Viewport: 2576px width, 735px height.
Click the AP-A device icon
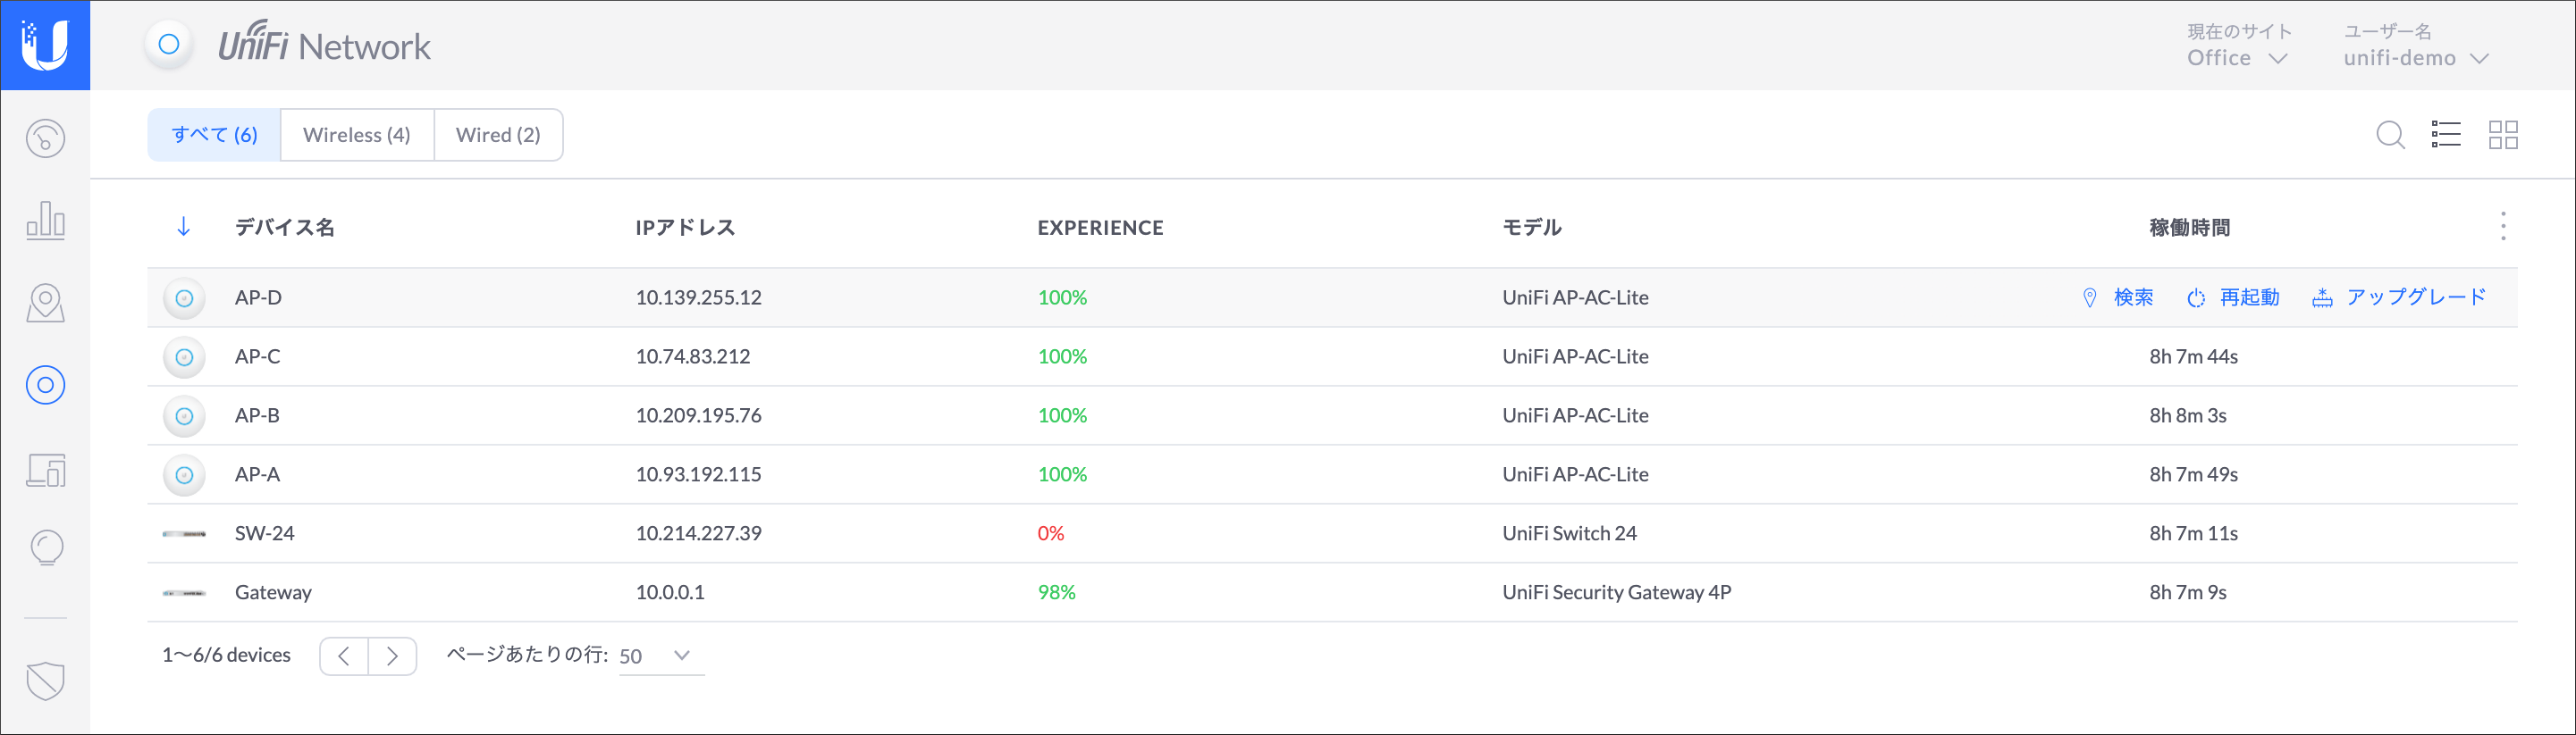pyautogui.click(x=184, y=474)
